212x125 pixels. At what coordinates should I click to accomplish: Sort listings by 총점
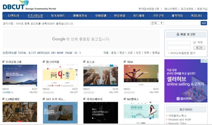click(x=114, y=53)
